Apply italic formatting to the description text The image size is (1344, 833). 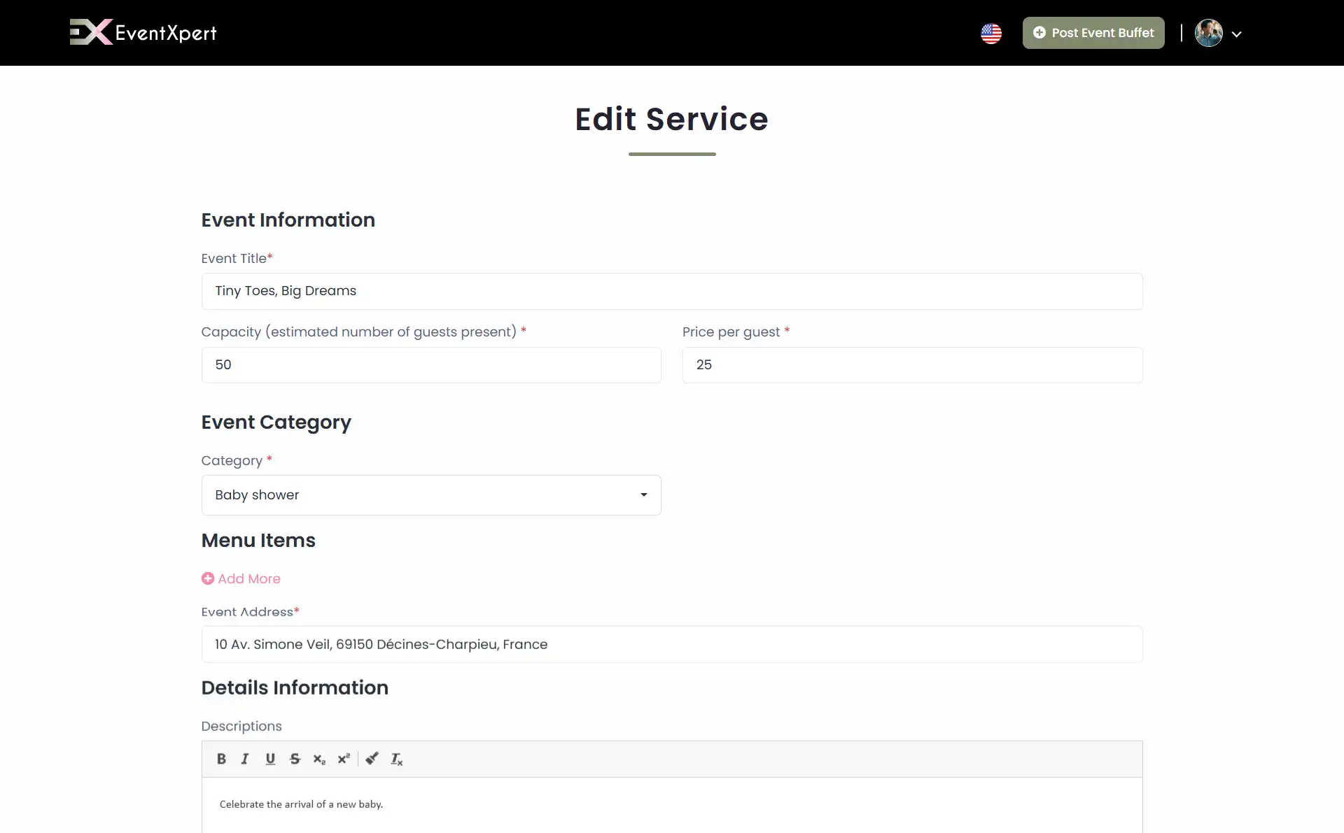click(245, 759)
